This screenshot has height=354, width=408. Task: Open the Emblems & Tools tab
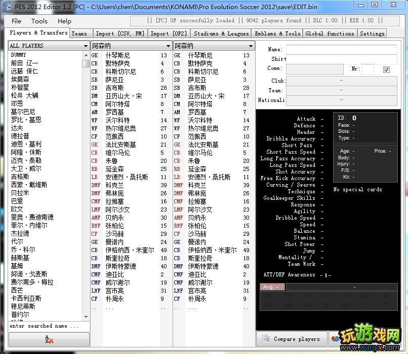click(277, 33)
